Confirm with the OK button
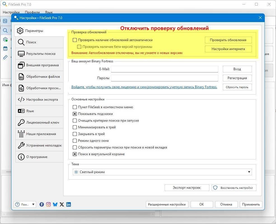 coord(202,204)
